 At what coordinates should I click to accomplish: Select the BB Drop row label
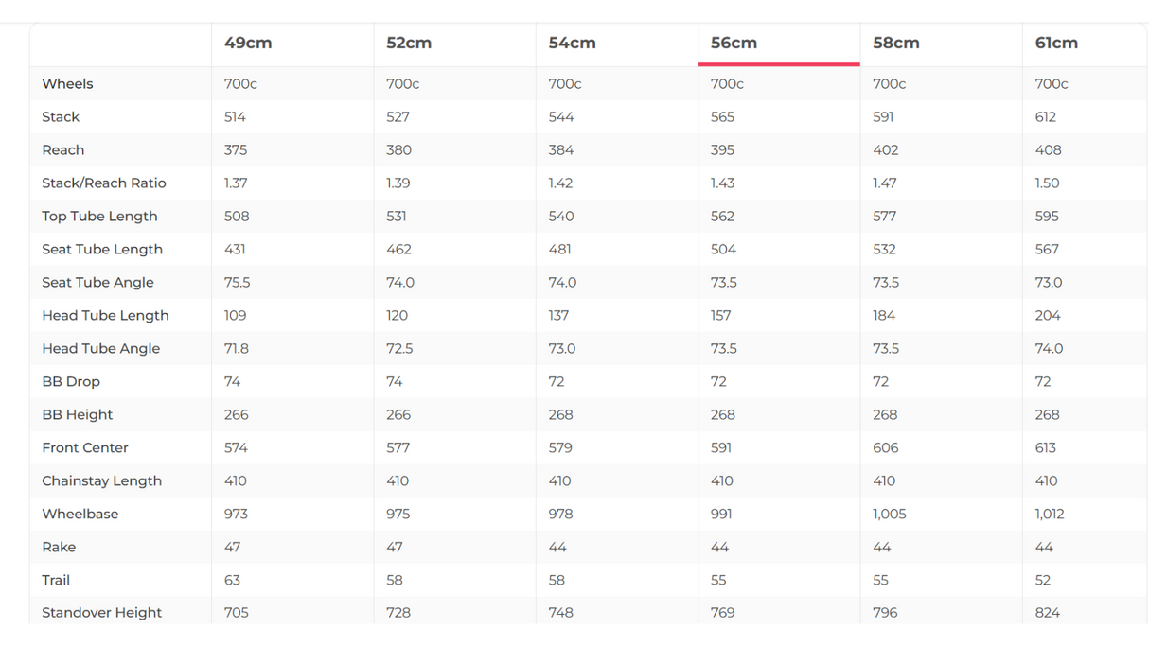[x=71, y=382]
